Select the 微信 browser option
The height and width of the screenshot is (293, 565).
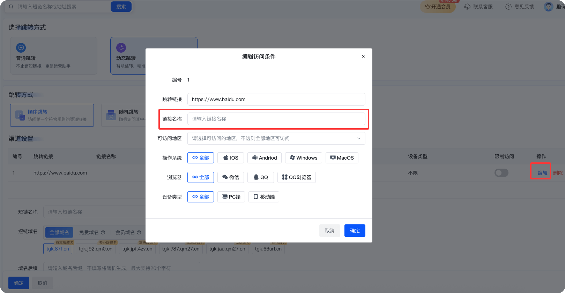tap(231, 177)
